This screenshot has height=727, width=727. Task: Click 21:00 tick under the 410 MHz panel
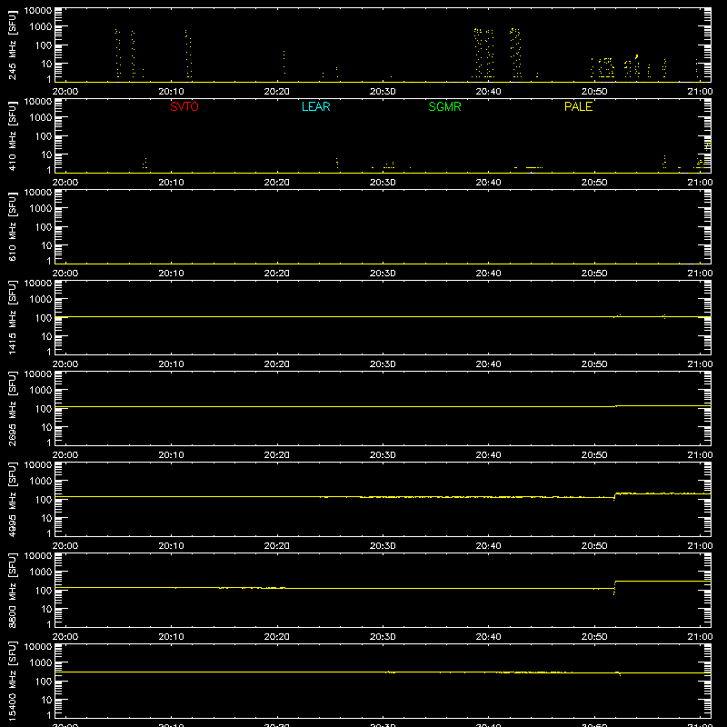tap(700, 183)
